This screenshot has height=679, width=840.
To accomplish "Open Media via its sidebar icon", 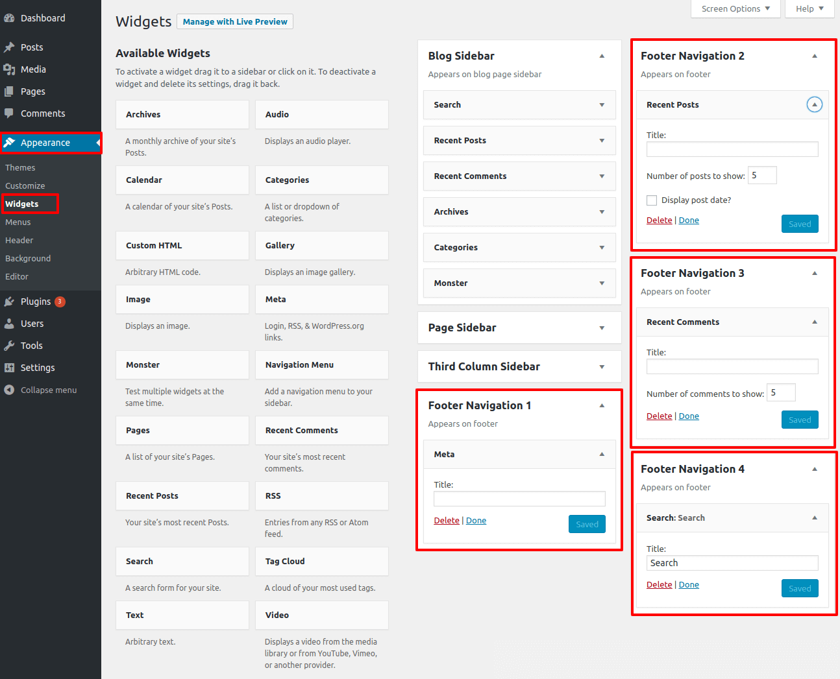I will click(x=9, y=69).
